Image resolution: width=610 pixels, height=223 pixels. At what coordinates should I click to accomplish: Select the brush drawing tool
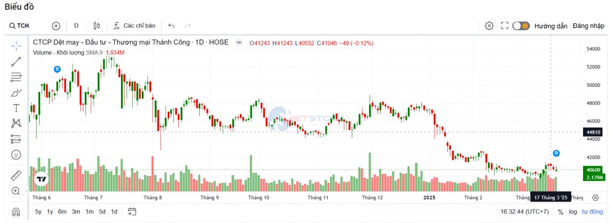point(16,92)
